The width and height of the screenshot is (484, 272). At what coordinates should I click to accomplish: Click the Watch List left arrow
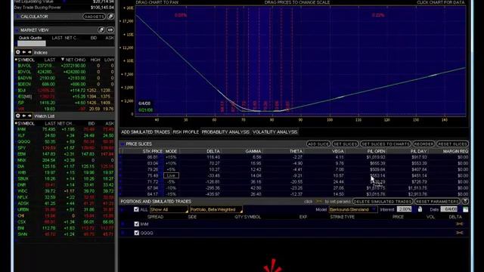coord(23,116)
